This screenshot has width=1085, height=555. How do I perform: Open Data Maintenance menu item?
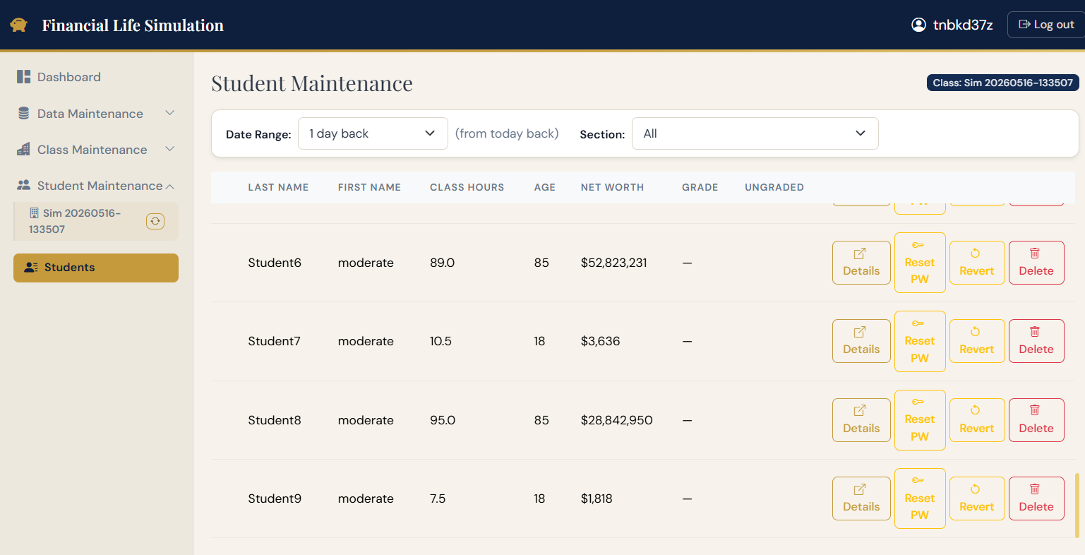pyautogui.click(x=96, y=114)
